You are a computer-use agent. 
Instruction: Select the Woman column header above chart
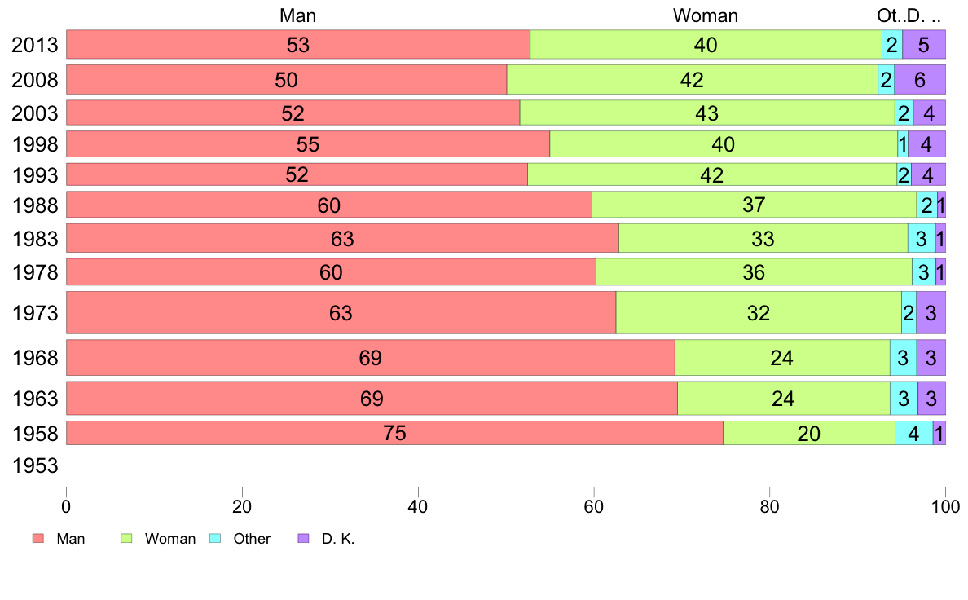(705, 15)
